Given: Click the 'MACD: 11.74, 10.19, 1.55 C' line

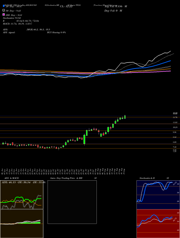Looking at the screenshot, I should click(17, 24).
